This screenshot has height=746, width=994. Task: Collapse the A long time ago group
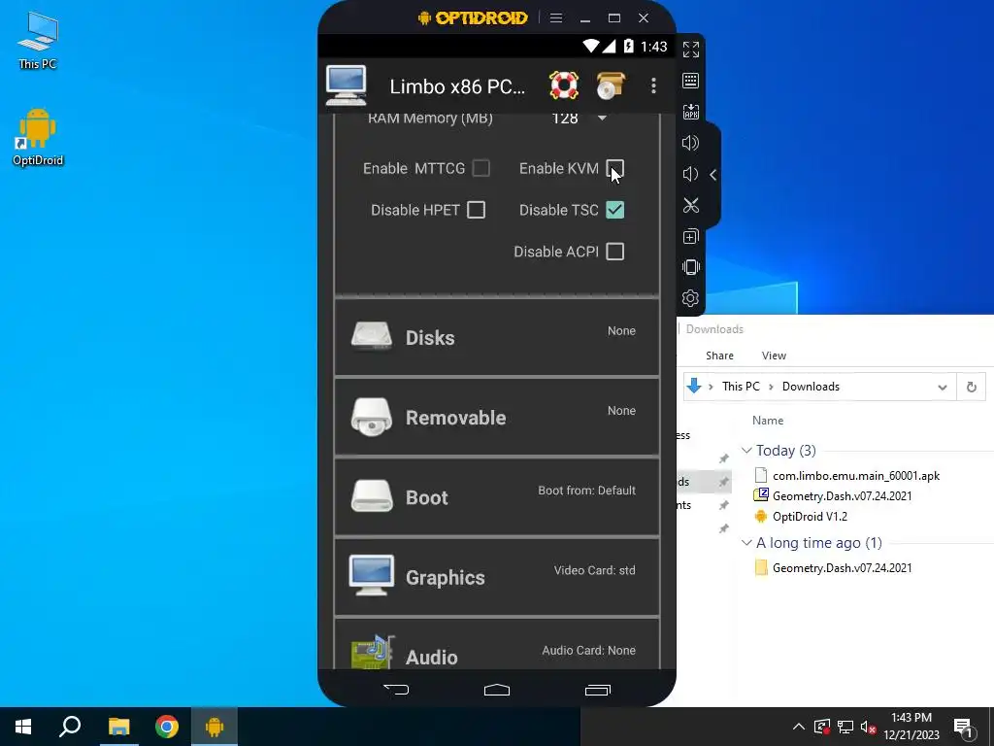(746, 543)
